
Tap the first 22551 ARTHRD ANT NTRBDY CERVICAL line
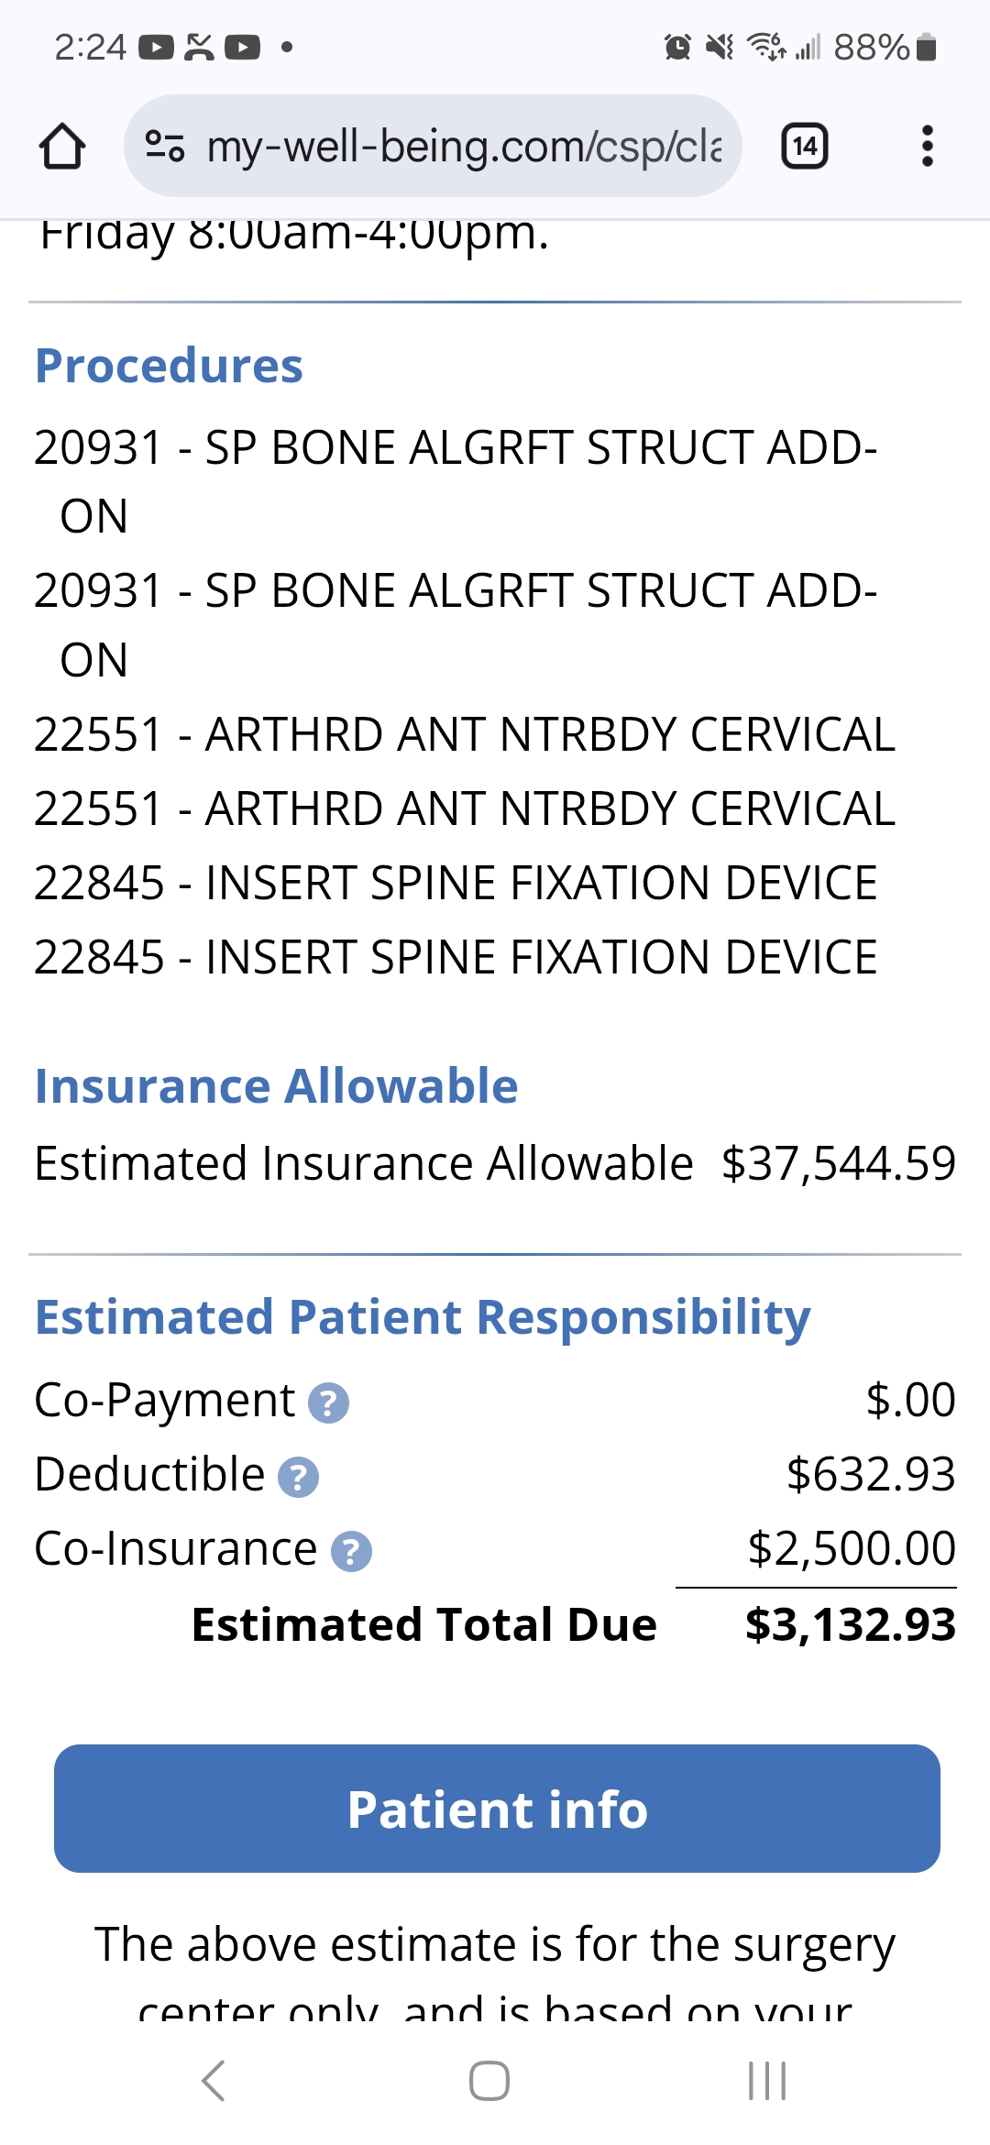(464, 734)
